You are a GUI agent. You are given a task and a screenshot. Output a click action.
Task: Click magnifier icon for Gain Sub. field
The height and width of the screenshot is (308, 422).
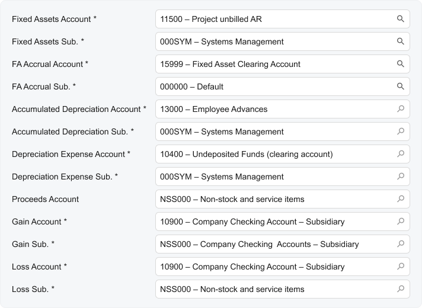click(401, 244)
